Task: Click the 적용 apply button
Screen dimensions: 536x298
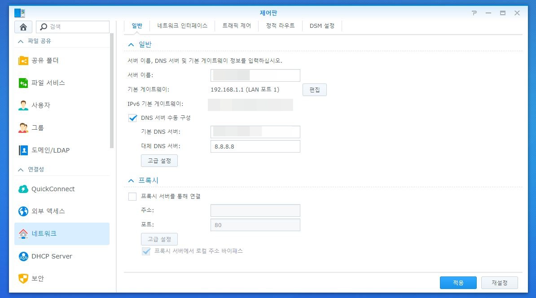Action: [458, 283]
